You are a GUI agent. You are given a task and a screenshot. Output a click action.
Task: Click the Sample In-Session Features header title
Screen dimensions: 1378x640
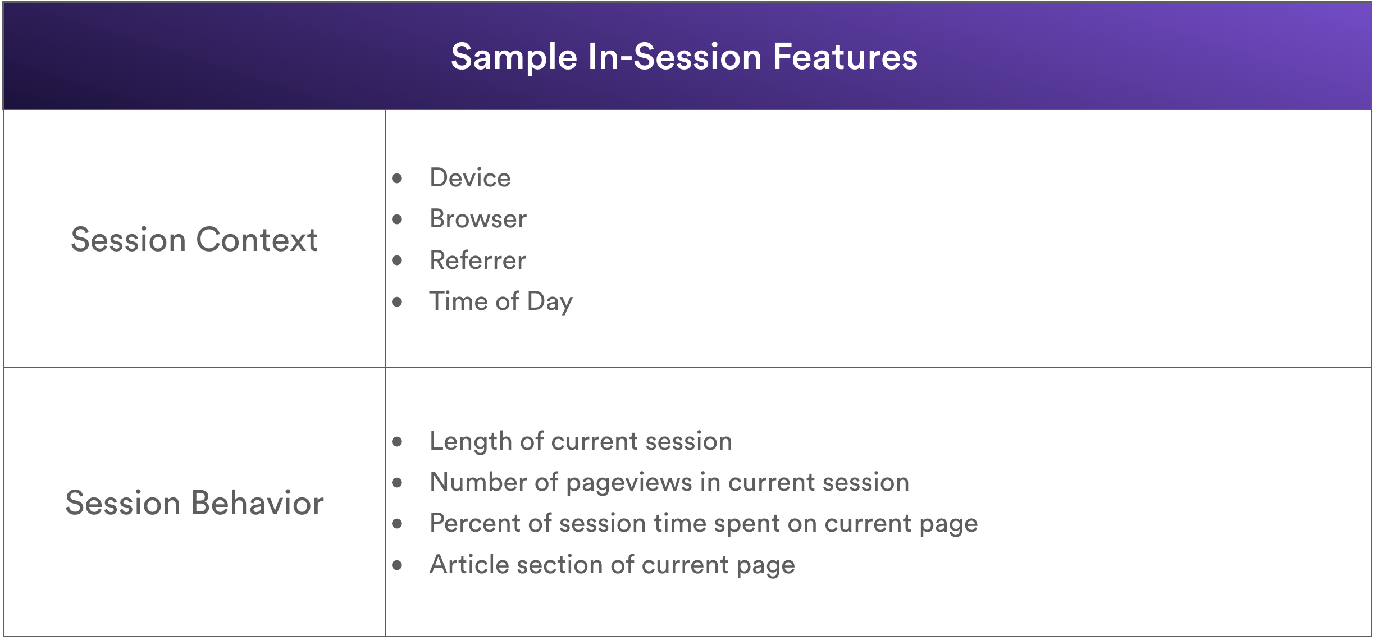click(x=684, y=57)
